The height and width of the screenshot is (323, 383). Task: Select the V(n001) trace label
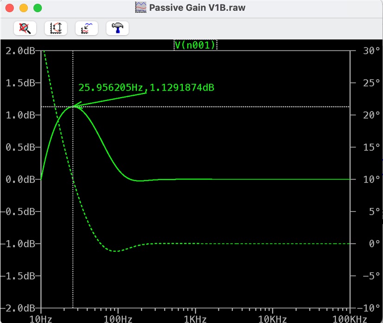tap(195, 45)
